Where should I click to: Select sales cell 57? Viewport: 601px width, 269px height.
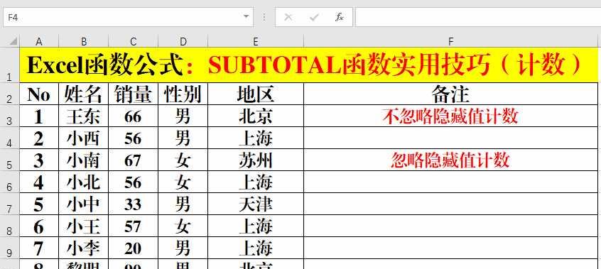(134, 226)
